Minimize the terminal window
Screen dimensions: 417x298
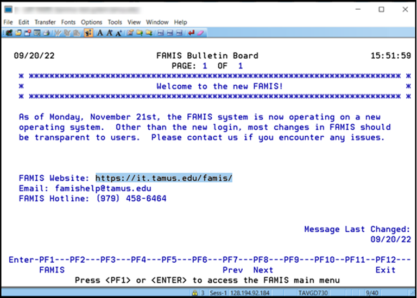358,9
